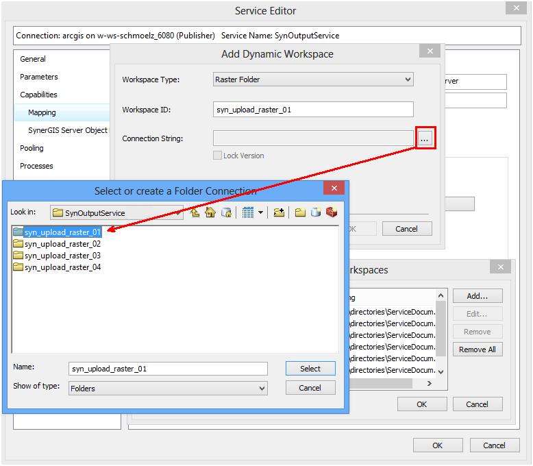Open the Workspace Type dropdown
The width and height of the screenshot is (533, 466).
(313, 79)
